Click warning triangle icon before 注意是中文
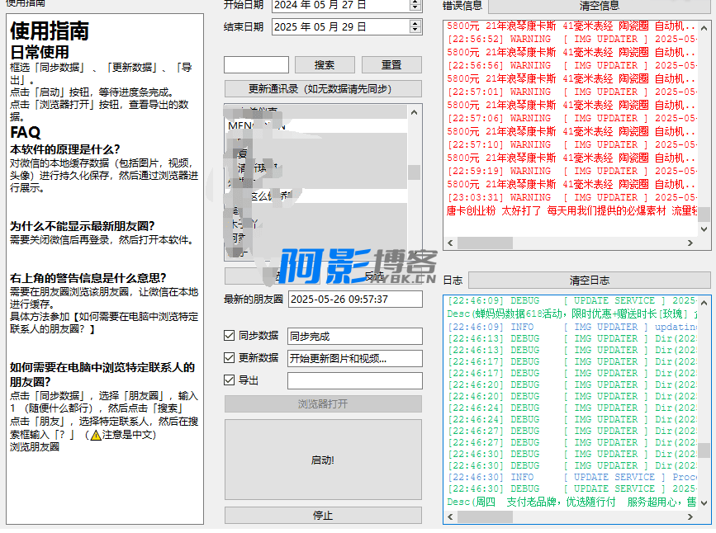The image size is (716, 533). tap(96, 435)
